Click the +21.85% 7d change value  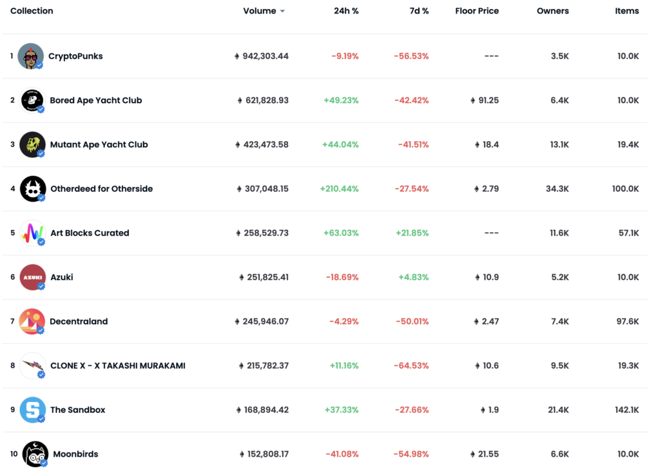412,233
